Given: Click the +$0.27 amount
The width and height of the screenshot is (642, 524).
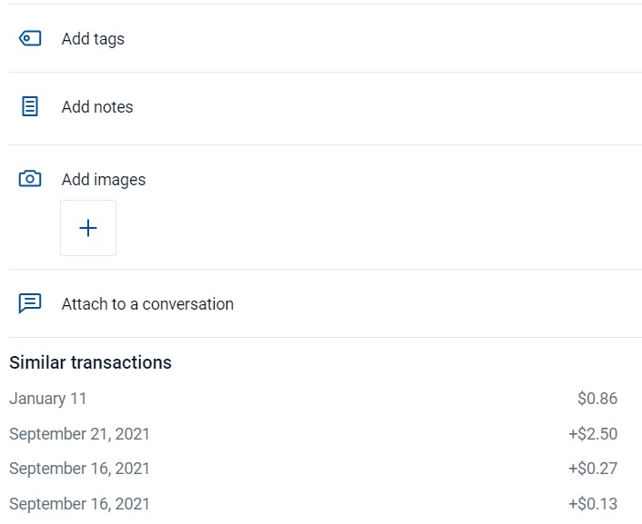Looking at the screenshot, I should (x=593, y=469).
